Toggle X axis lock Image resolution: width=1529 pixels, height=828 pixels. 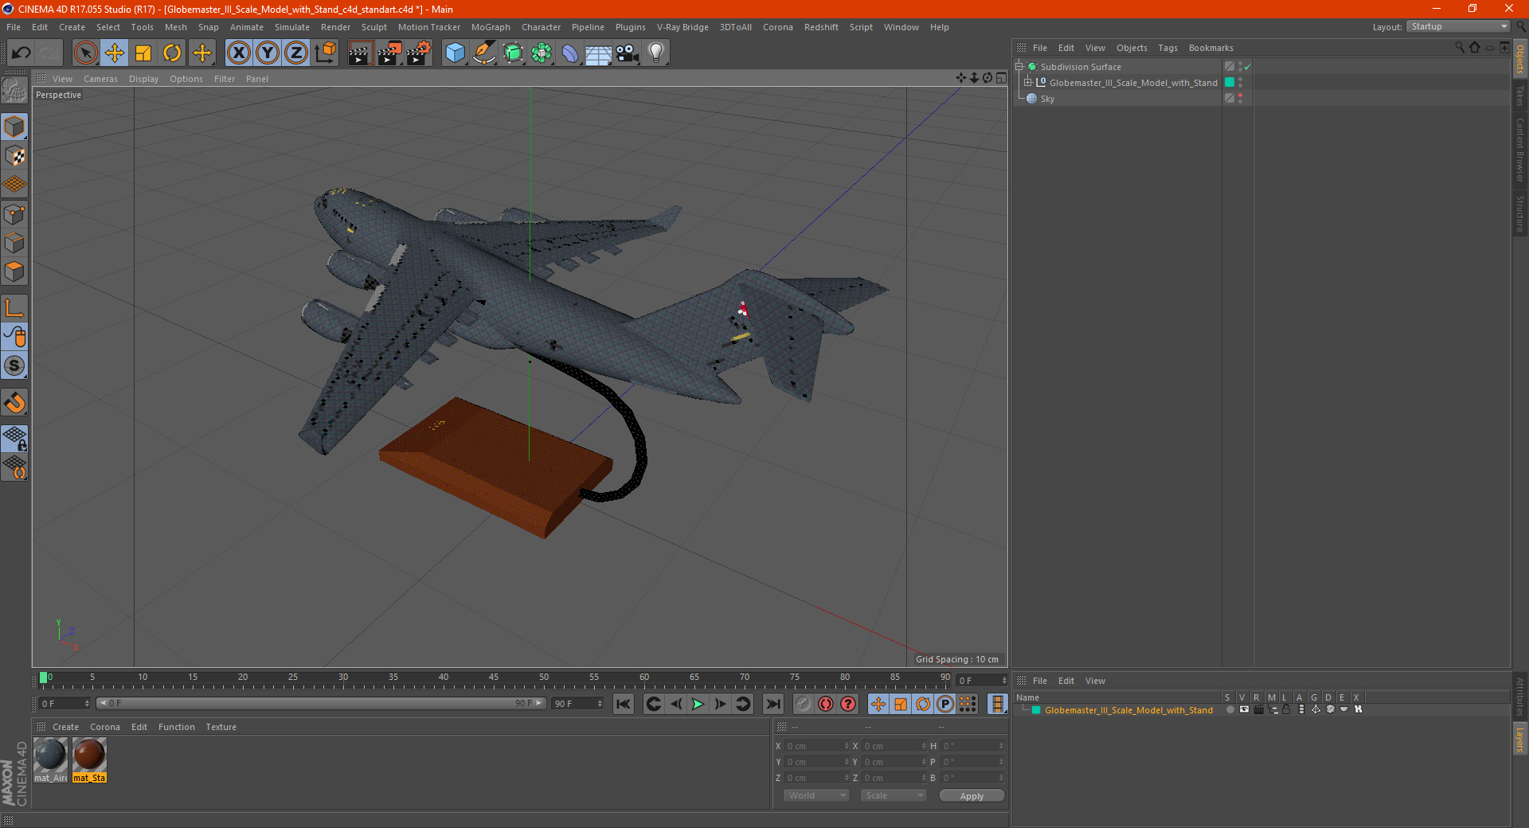[x=238, y=53]
